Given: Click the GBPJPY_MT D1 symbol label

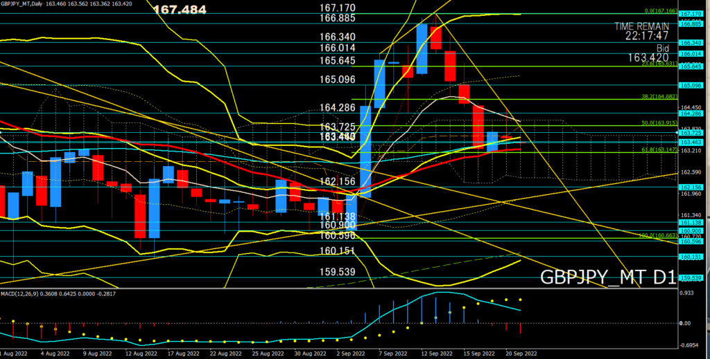Looking at the screenshot, I should tap(608, 277).
